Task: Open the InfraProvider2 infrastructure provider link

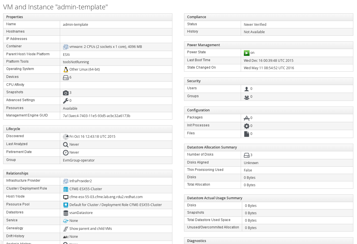Action: 81,181
